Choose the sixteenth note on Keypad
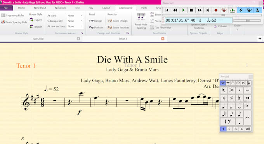This screenshot has height=144, width=264. click(x=231, y=114)
